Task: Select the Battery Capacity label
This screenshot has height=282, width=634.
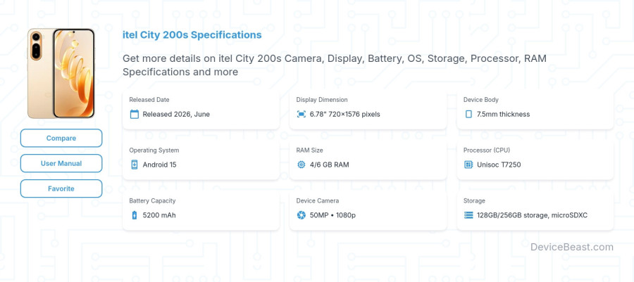Action: point(152,200)
